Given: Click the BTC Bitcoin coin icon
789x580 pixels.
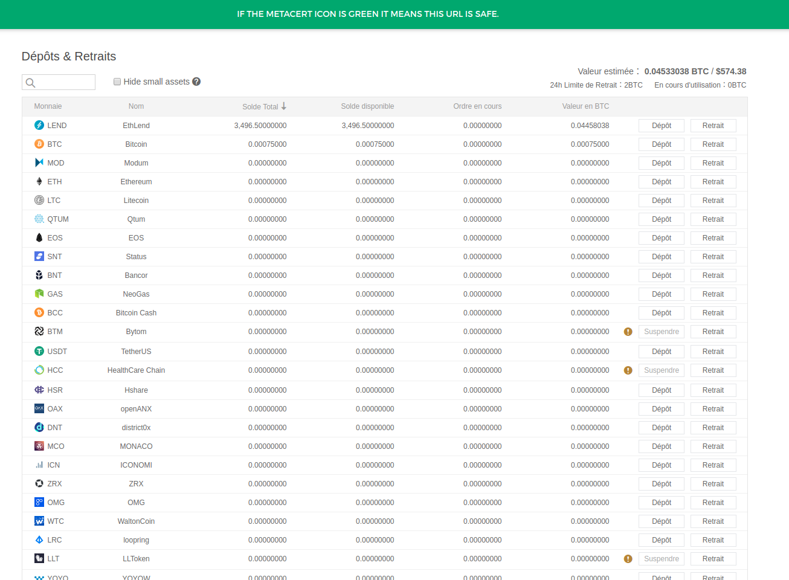Looking at the screenshot, I should [39, 144].
